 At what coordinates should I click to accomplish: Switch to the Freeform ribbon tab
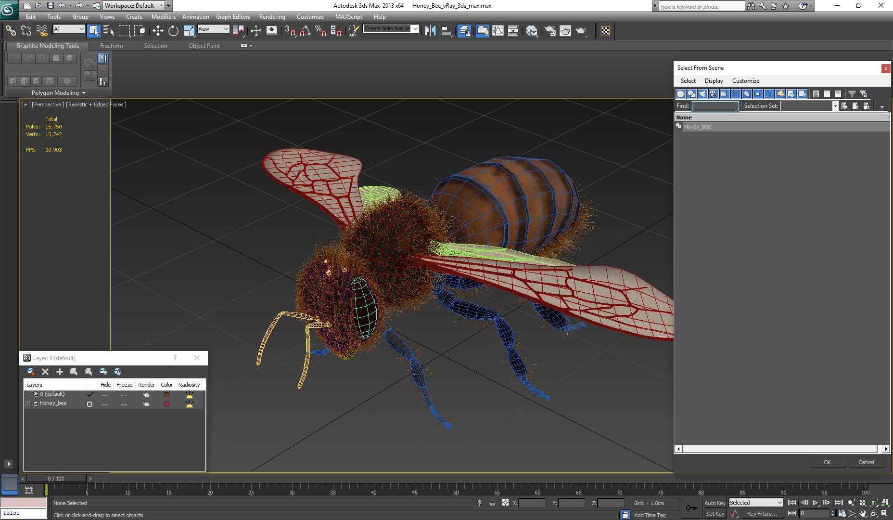(x=112, y=46)
